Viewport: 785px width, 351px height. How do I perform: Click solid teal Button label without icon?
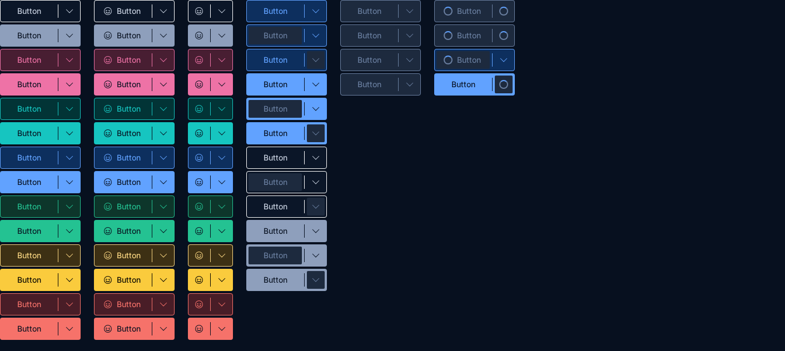click(x=29, y=133)
